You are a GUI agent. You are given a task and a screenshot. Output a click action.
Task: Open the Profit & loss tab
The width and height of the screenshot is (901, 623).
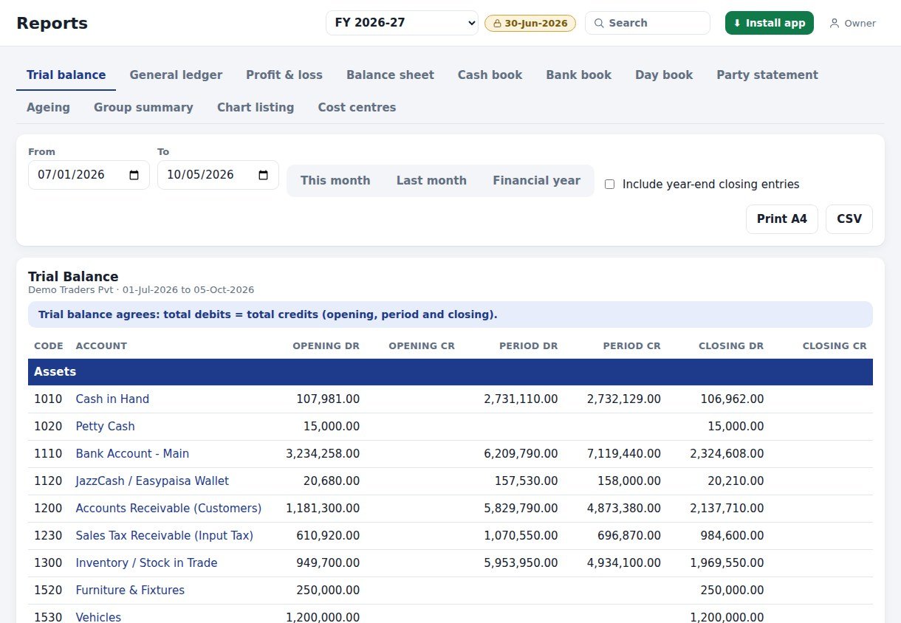[x=284, y=75]
